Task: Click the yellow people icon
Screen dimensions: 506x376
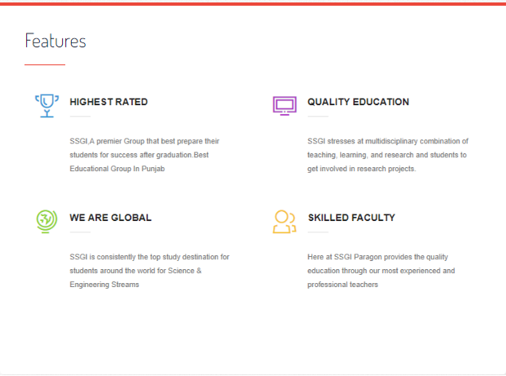Action: pyautogui.click(x=284, y=221)
